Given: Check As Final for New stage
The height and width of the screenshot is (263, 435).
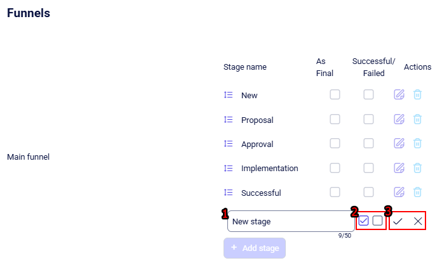Looking at the screenshot, I should (335, 95).
